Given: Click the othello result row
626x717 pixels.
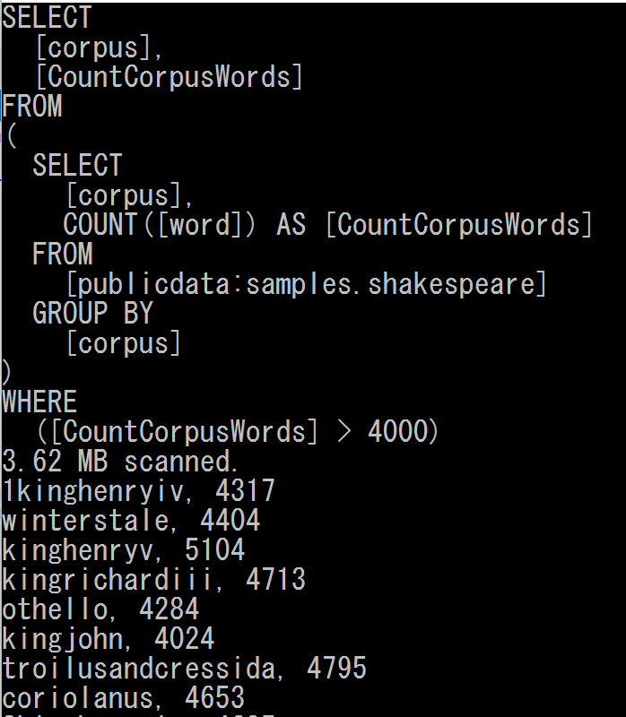Looking at the screenshot, I should (100, 609).
